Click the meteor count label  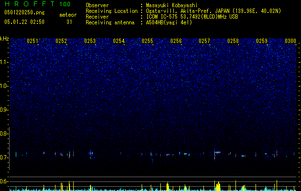pyautogui.click(x=68, y=15)
